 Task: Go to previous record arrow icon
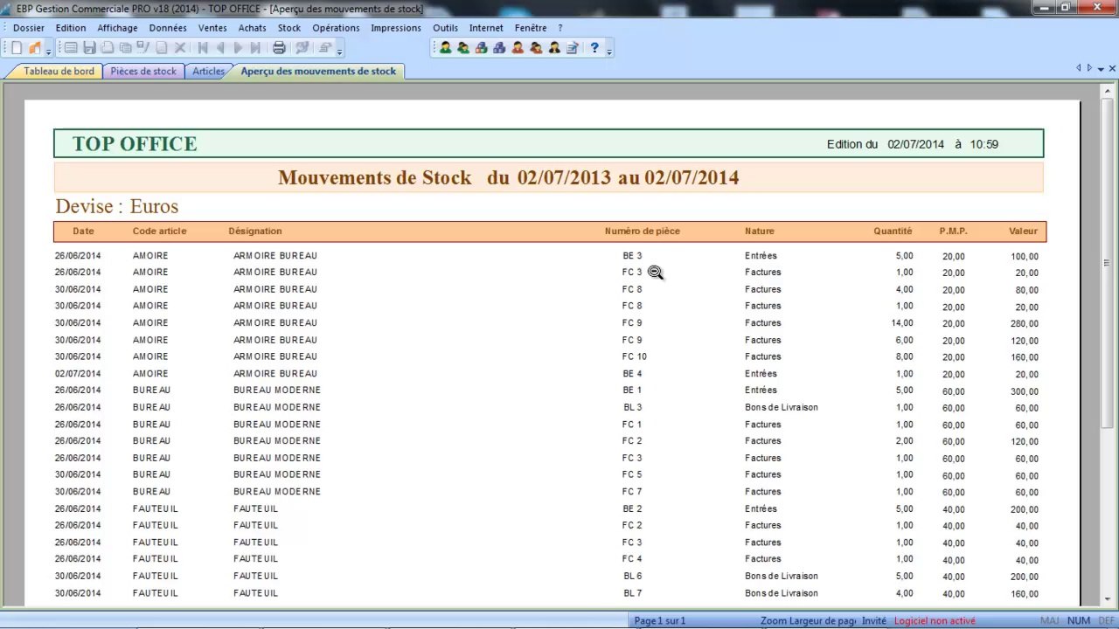220,48
